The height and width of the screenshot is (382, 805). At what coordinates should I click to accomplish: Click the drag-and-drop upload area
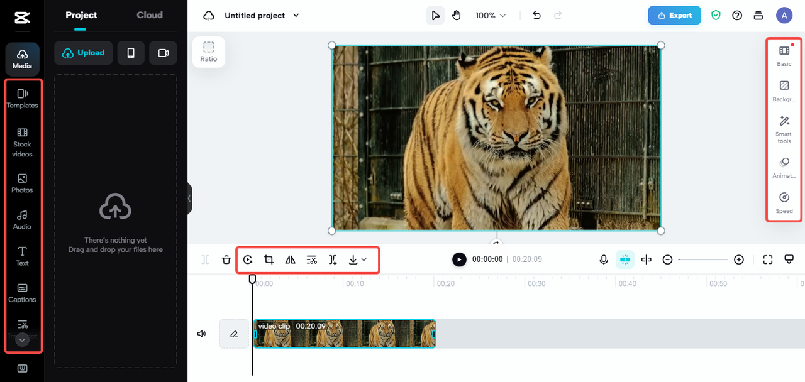pos(116,221)
